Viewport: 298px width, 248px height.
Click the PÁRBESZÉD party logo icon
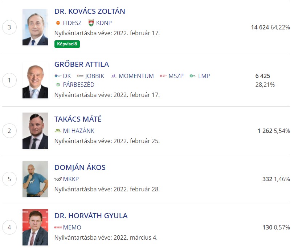click(x=58, y=85)
